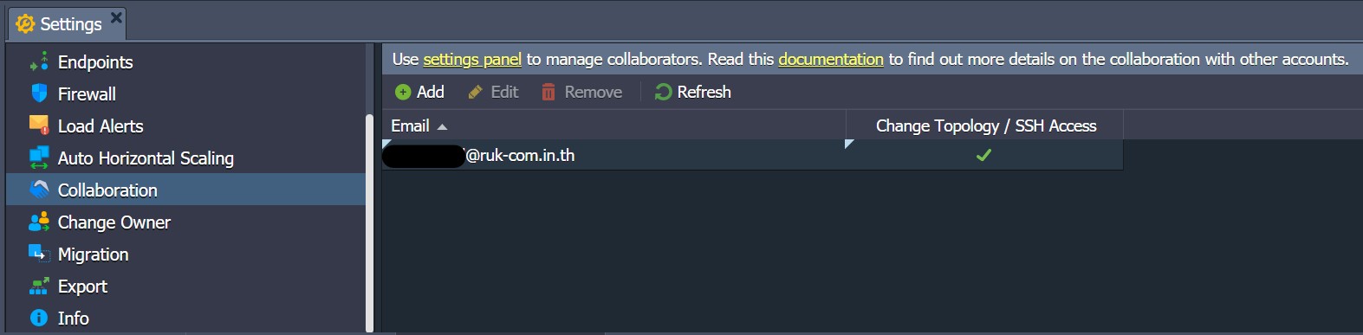This screenshot has height=335, width=1363.
Task: Click the Migration icon
Action: tap(39, 254)
